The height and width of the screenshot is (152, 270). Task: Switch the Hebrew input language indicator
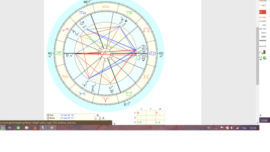244,128
